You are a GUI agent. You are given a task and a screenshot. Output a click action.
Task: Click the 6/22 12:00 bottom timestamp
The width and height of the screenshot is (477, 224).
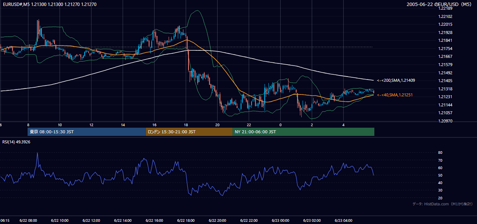(91, 221)
